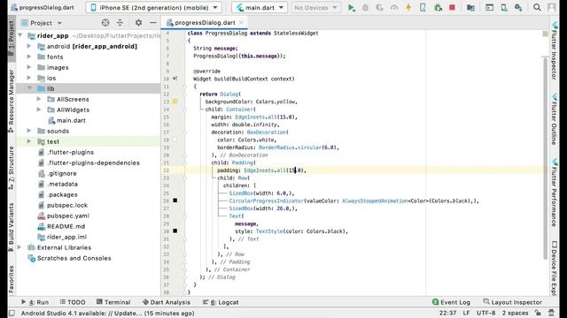567x318 pixels.
Task: Select the test folder
Action: coord(53,141)
